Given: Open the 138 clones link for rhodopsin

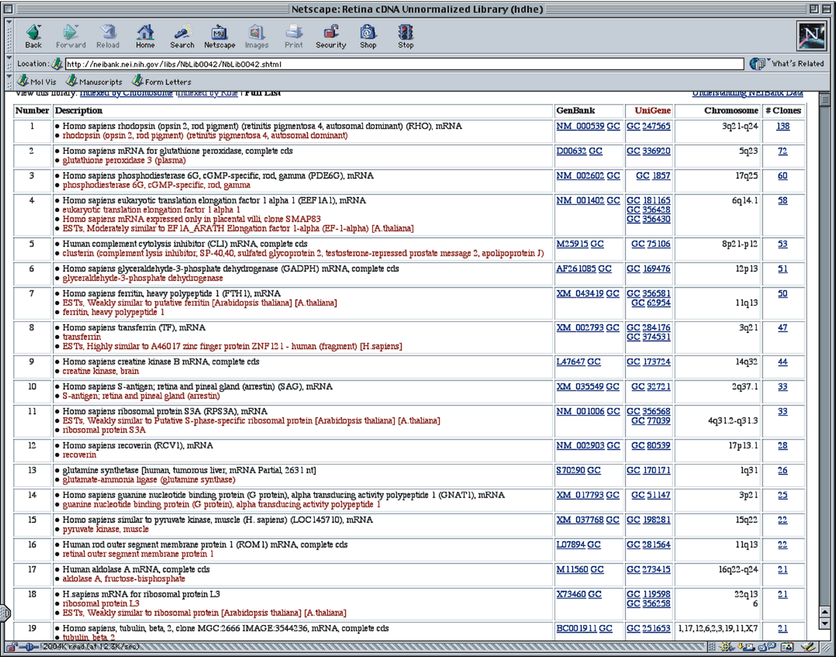Looking at the screenshot, I should coord(782,126).
